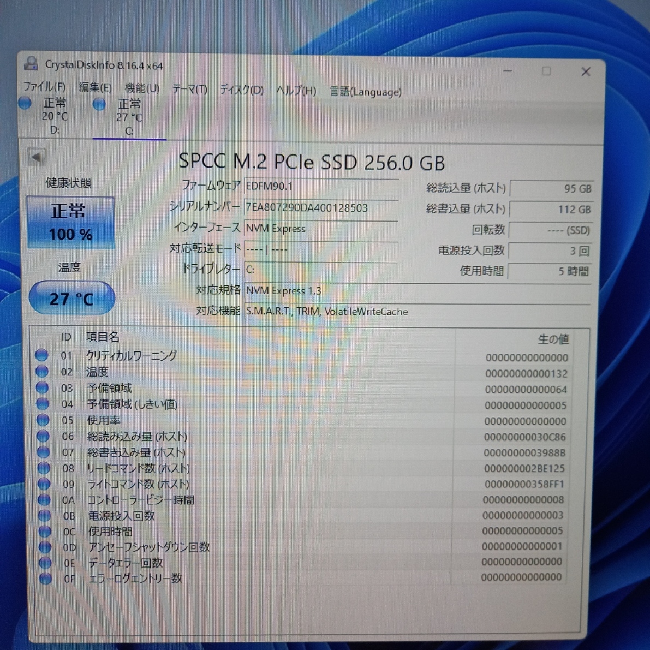The image size is (650, 650).
Task: Click raw value 0000000000008
Action: tap(523, 500)
